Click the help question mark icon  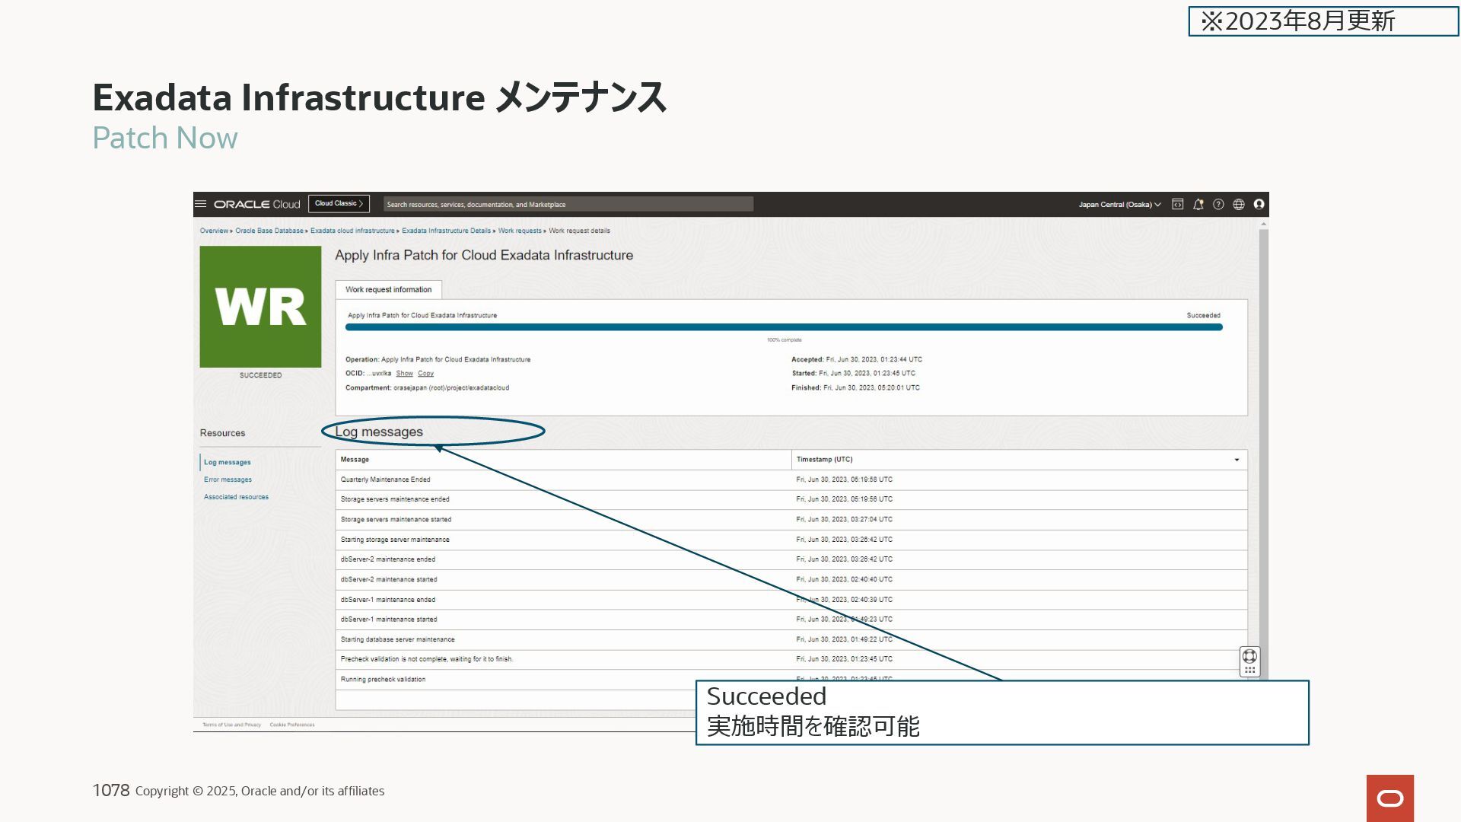pos(1218,204)
